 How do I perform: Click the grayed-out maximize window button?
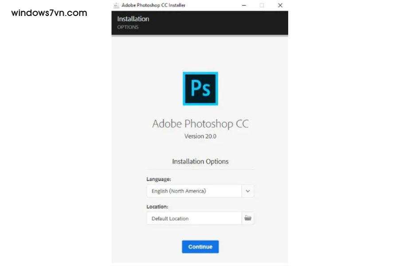[262, 5]
